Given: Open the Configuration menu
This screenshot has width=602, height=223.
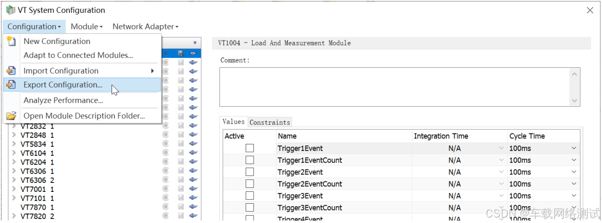Looking at the screenshot, I should pos(34,27).
